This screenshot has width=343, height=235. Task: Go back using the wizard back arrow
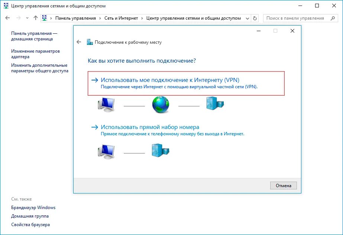[x=79, y=42]
